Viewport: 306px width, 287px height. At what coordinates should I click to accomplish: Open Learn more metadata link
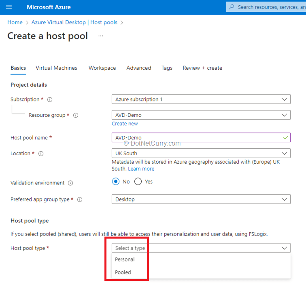tap(141, 169)
